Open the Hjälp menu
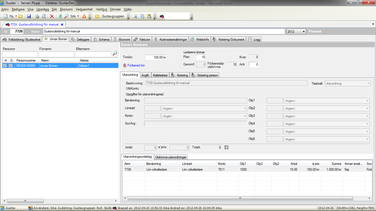This screenshot has width=376, height=211. (x=128, y=9)
